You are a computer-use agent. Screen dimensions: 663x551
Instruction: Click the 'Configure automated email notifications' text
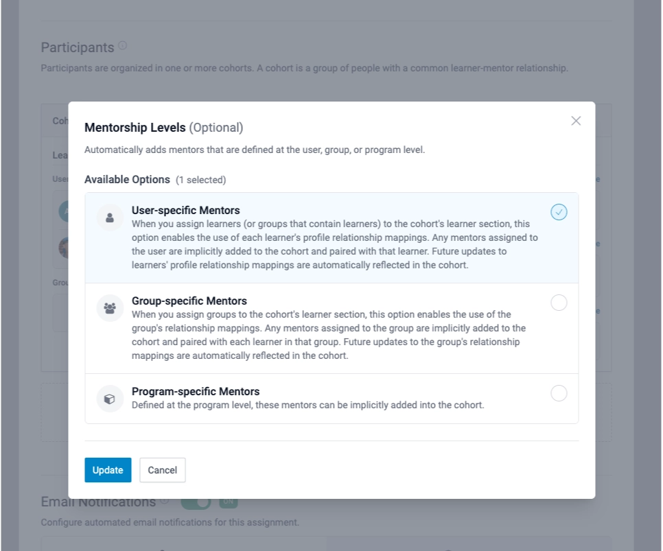click(x=170, y=522)
